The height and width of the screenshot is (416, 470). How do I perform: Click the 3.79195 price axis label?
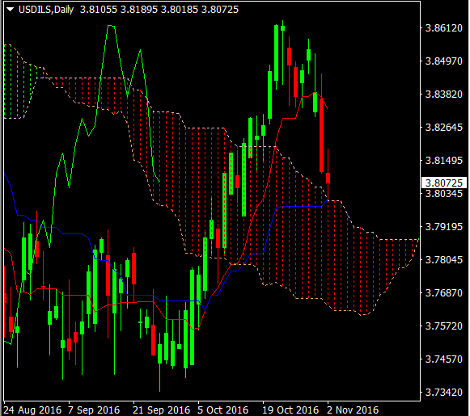[x=444, y=226]
